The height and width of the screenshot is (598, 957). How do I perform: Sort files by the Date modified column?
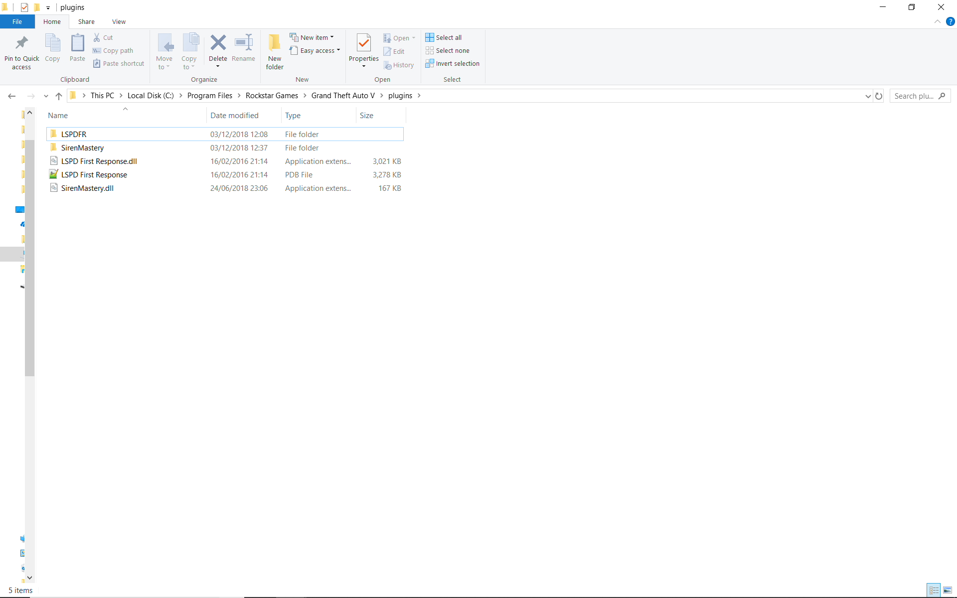[x=234, y=115]
